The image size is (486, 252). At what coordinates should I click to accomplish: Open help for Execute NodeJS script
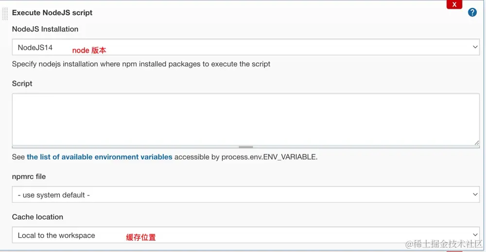(x=472, y=13)
